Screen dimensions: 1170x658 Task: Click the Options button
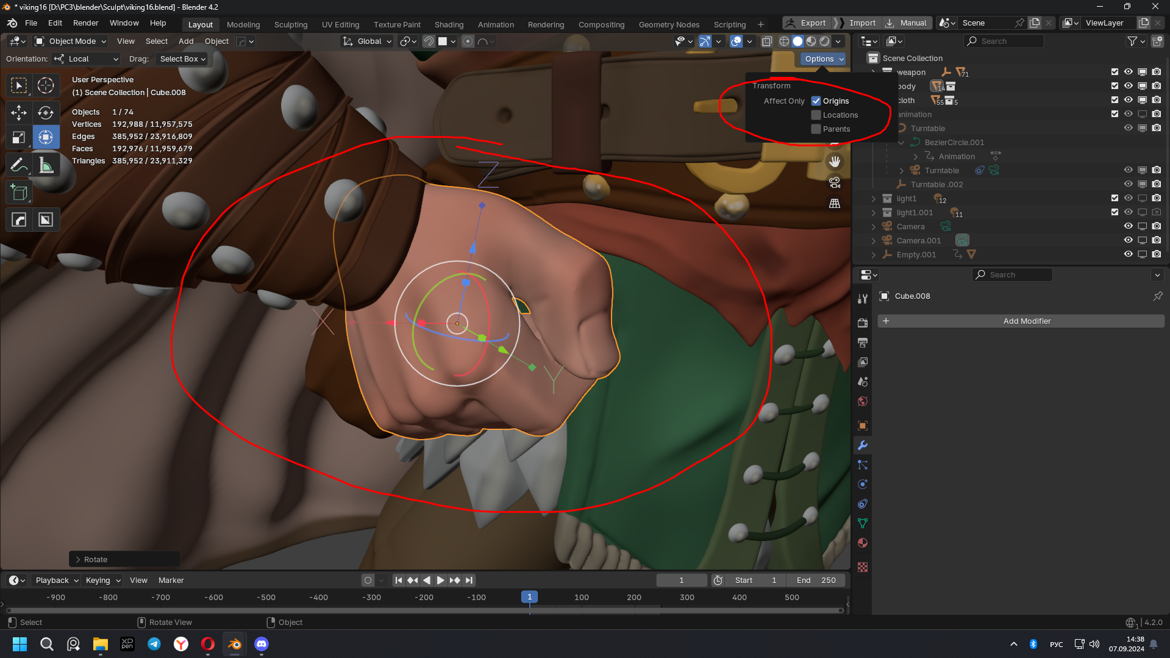pos(823,59)
